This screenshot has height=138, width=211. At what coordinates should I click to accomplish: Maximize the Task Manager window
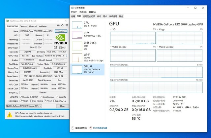pos(196,8)
